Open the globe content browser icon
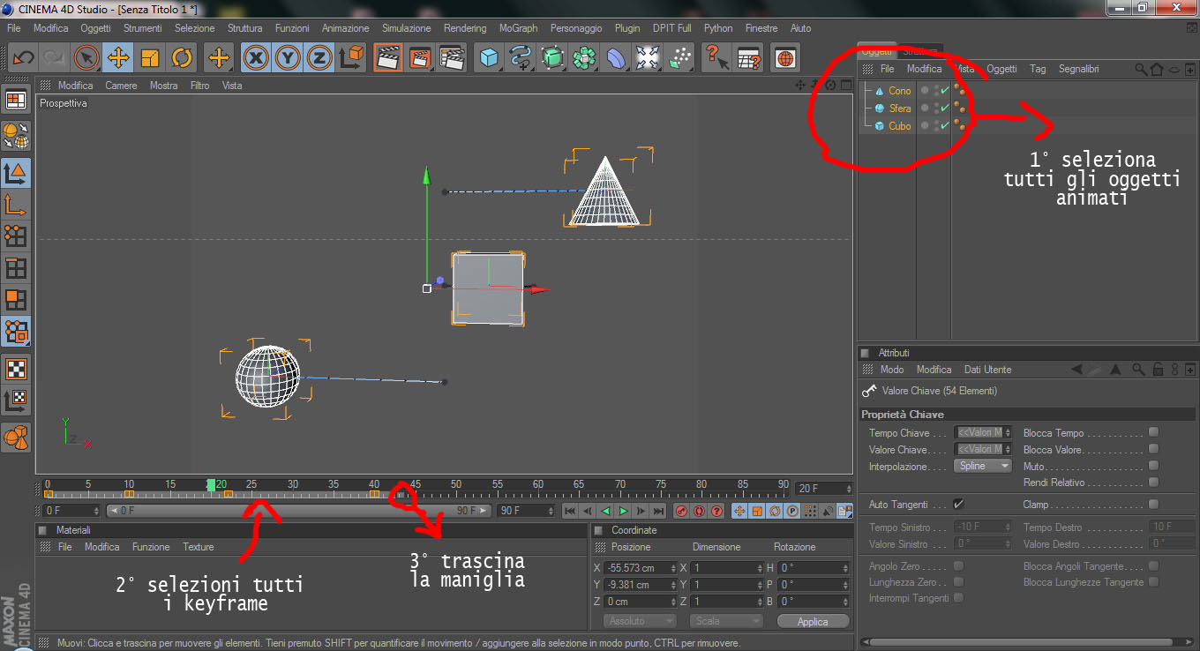The width and height of the screenshot is (1200, 651). coord(784,58)
